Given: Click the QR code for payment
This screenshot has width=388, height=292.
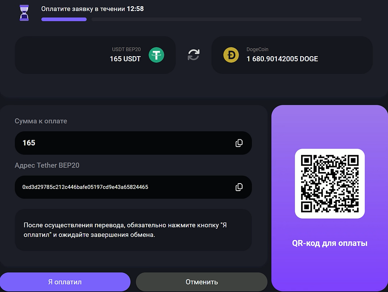Looking at the screenshot, I should coord(329,184).
